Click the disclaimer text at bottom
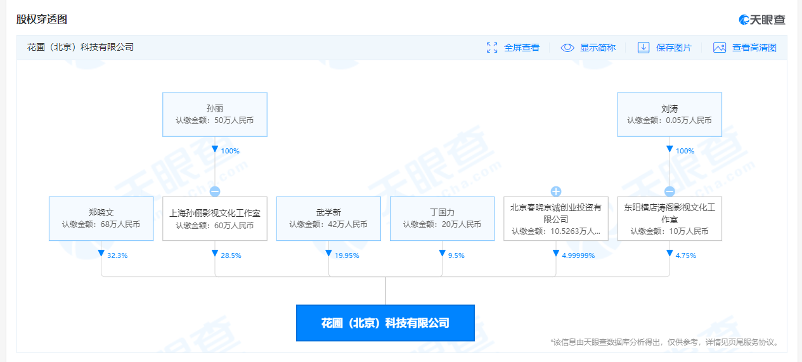Viewport: 802px width, 362px height. click(665, 342)
